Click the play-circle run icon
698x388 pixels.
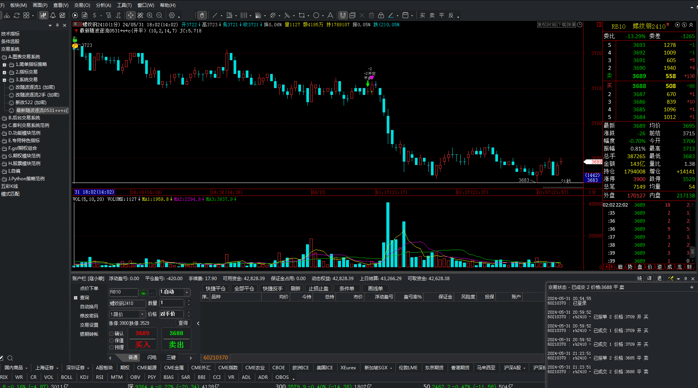pos(75,15)
